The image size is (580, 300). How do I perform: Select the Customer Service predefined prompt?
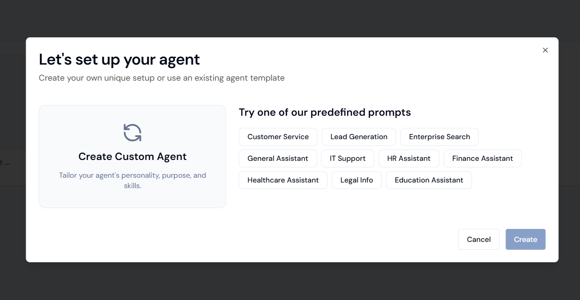click(x=278, y=137)
